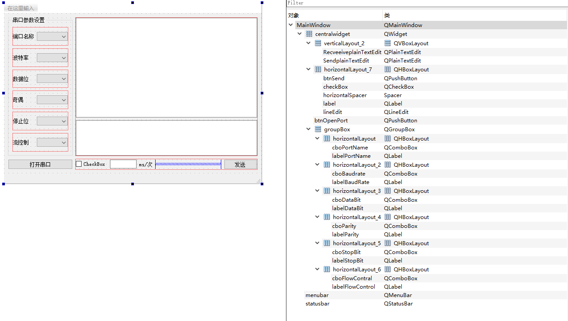Click the horizontalLayout icon under groupBox
Viewport: 568px width, 321px height.
click(327, 139)
